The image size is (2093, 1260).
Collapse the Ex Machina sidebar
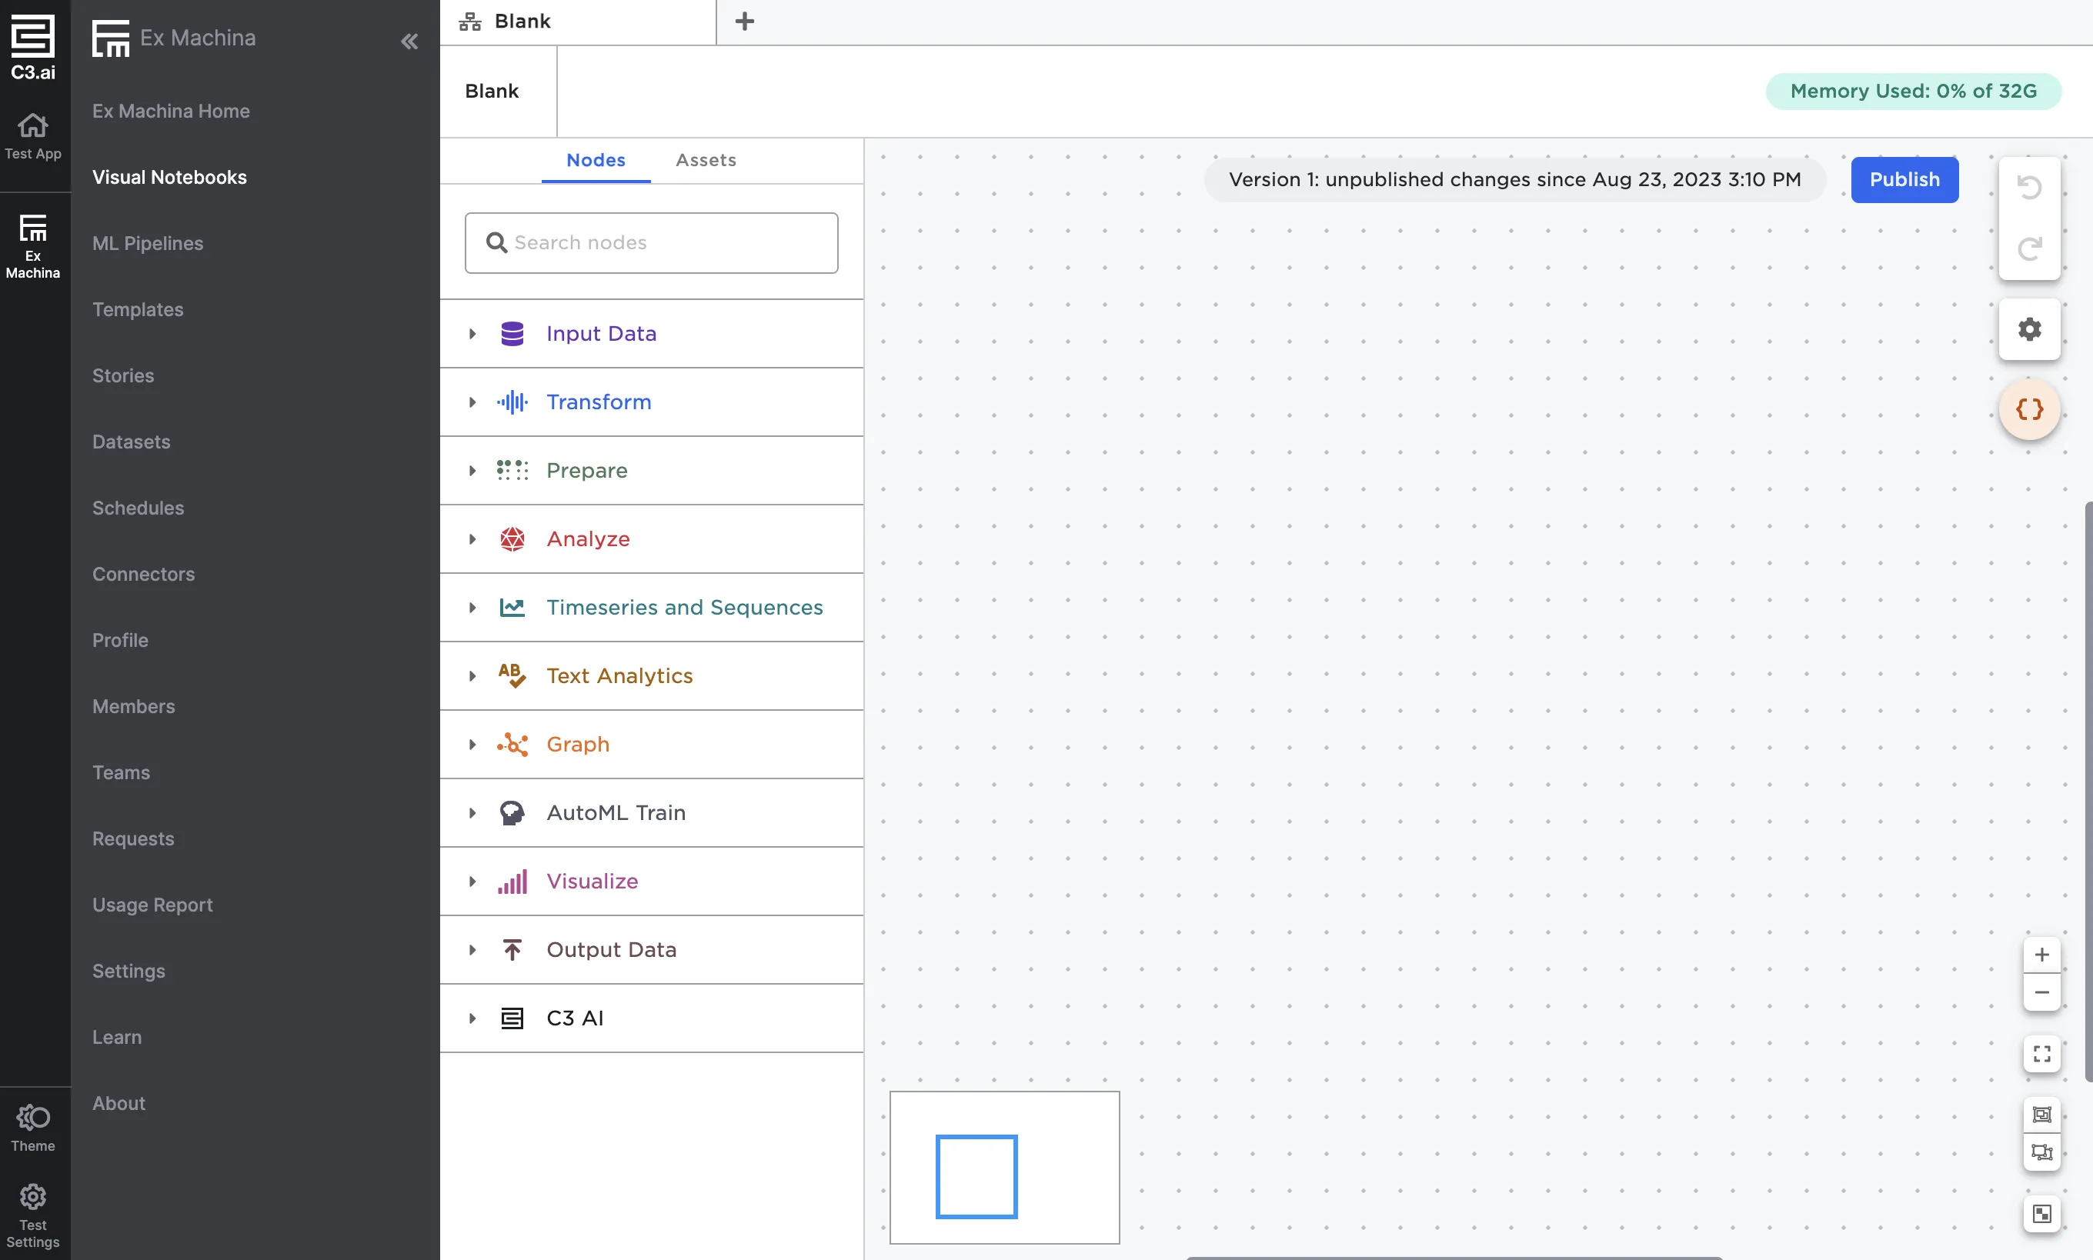point(409,41)
